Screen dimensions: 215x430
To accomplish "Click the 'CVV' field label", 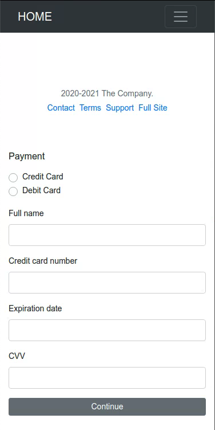I will click(x=17, y=356).
